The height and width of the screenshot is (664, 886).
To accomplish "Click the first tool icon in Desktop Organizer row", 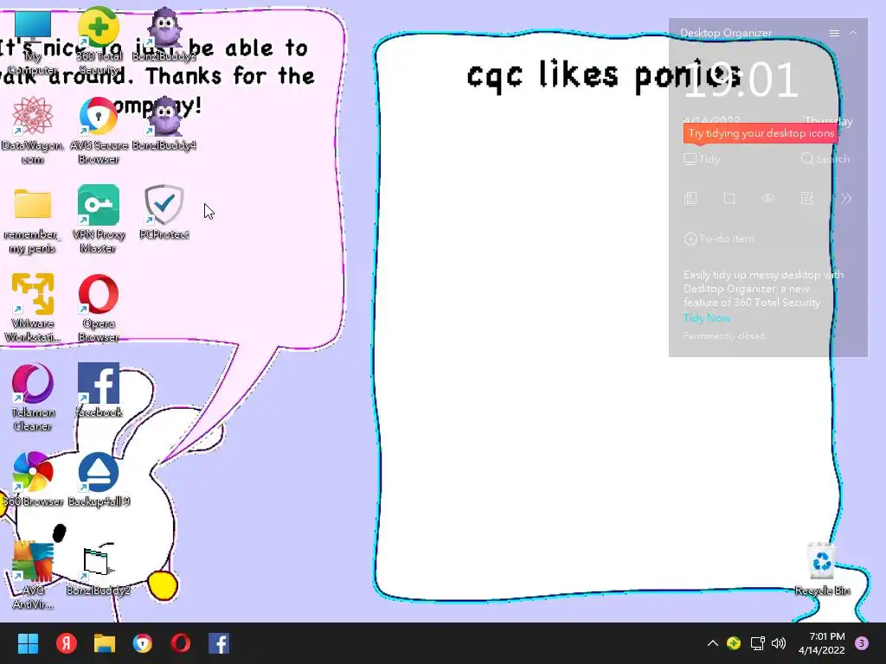I will pos(690,198).
